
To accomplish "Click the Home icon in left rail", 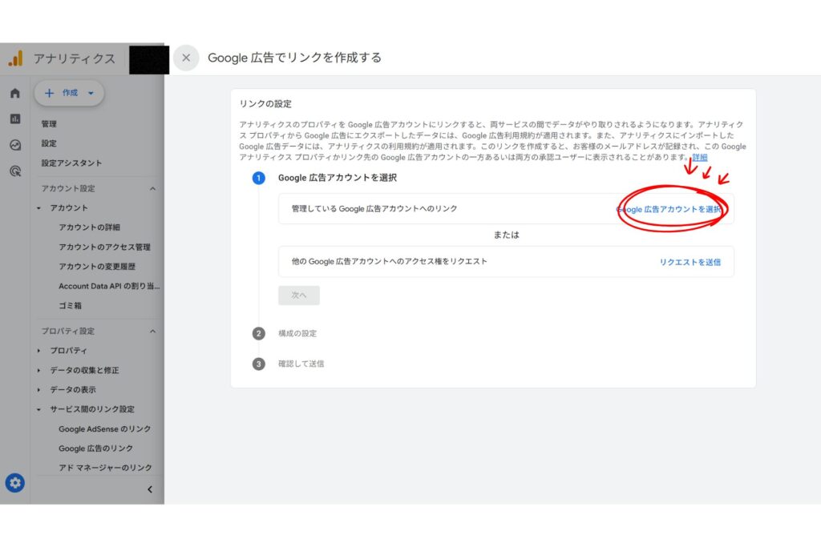I will 14,93.
